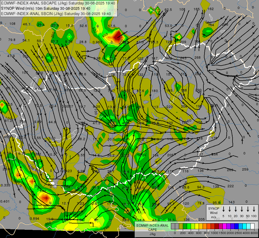The width and height of the screenshot is (259, 238).
Task: Click the 2500 tick on the CAPE scale
Action: point(238,233)
